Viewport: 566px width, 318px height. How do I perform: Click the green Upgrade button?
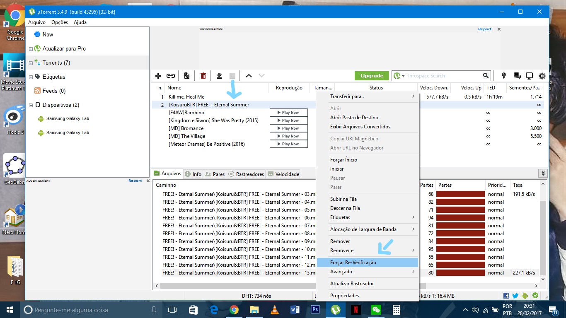pos(372,76)
